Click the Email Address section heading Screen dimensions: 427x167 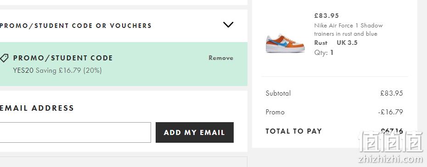click(37, 108)
